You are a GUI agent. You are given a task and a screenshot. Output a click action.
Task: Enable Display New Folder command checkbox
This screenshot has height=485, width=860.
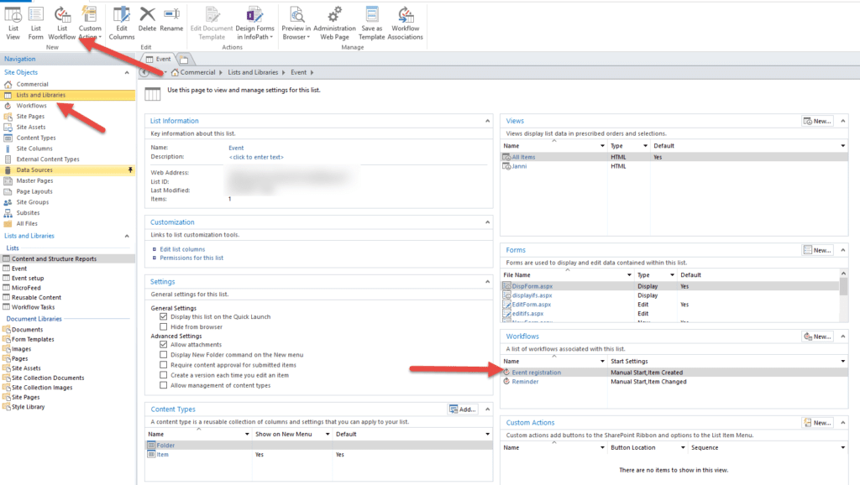[164, 355]
